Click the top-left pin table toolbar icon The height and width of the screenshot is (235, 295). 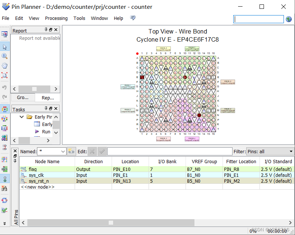4,34
